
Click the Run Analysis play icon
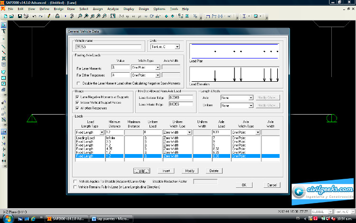65,16
